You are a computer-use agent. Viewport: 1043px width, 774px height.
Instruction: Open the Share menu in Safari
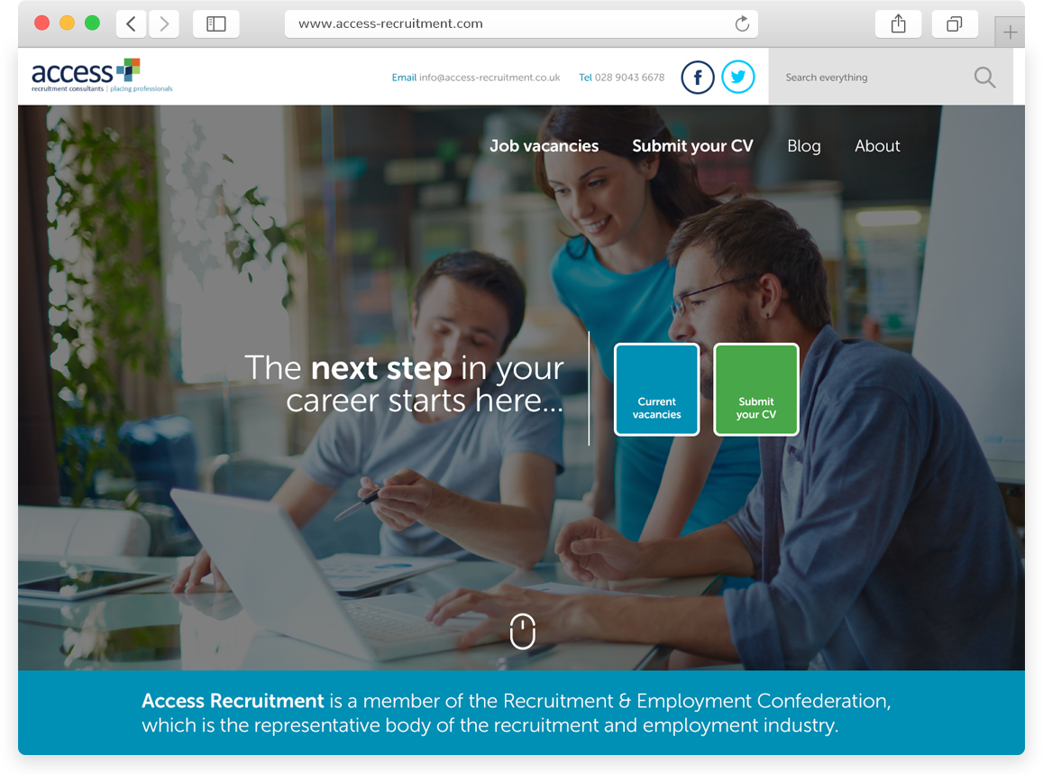point(898,23)
